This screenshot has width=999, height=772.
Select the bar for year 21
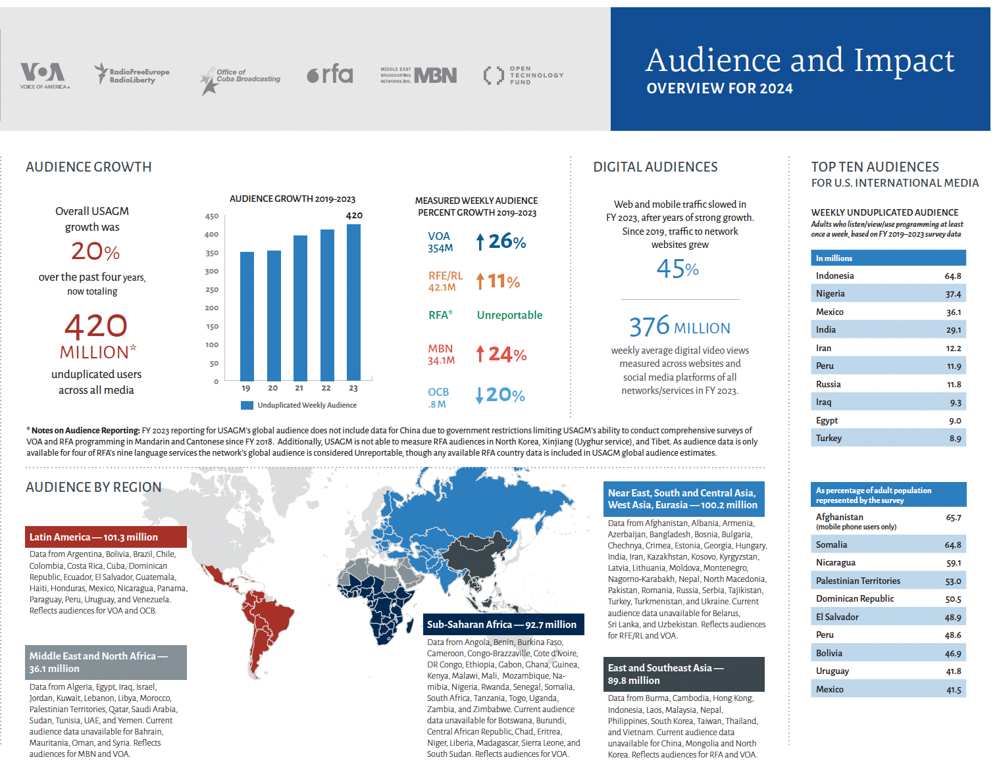coord(300,308)
